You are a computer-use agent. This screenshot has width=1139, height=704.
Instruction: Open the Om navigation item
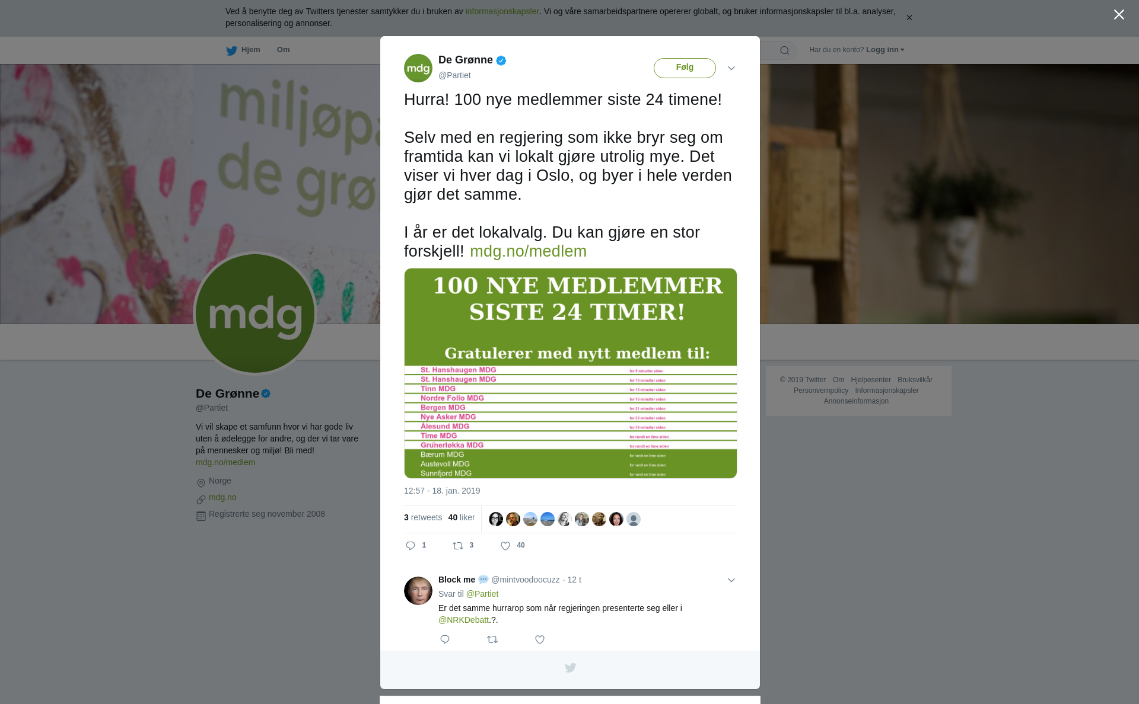[x=283, y=50]
